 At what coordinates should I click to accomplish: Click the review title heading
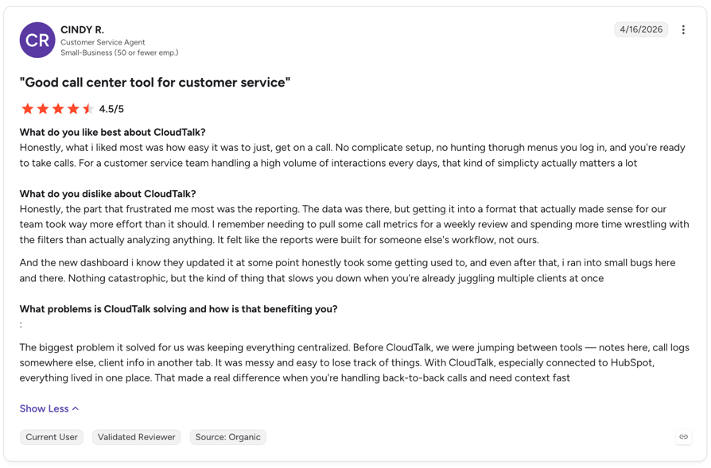(x=155, y=83)
